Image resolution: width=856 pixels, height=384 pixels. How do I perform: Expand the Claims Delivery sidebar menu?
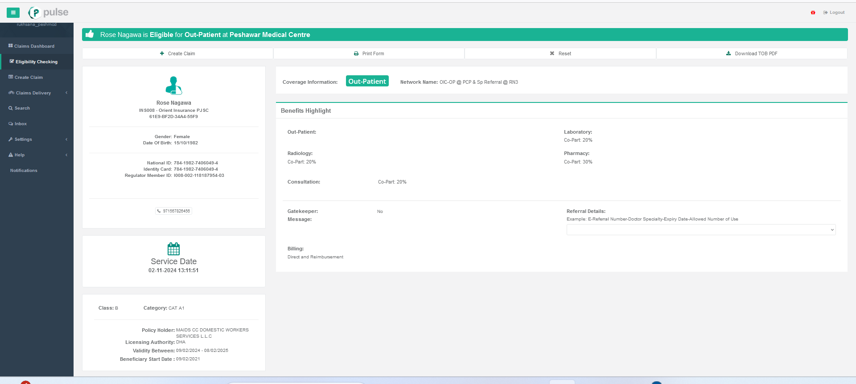(x=33, y=93)
